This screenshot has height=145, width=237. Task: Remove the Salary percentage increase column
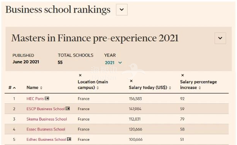click(x=183, y=75)
